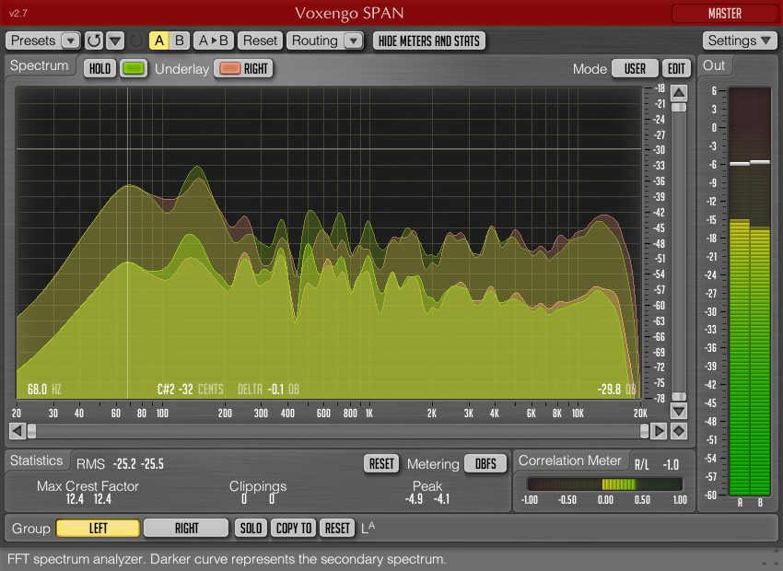Click HIDE METERS AND STATS
This screenshot has height=571, width=783.
[428, 41]
